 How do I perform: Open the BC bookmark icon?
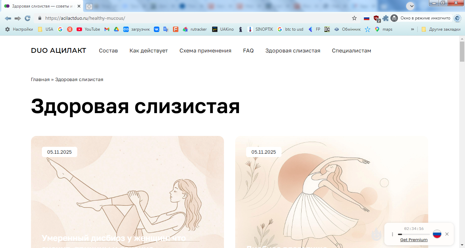point(327,29)
